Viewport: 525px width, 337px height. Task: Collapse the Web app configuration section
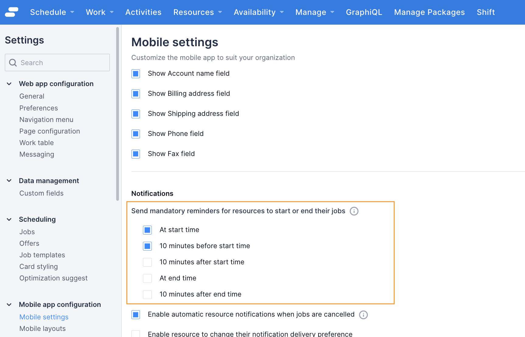(9, 84)
